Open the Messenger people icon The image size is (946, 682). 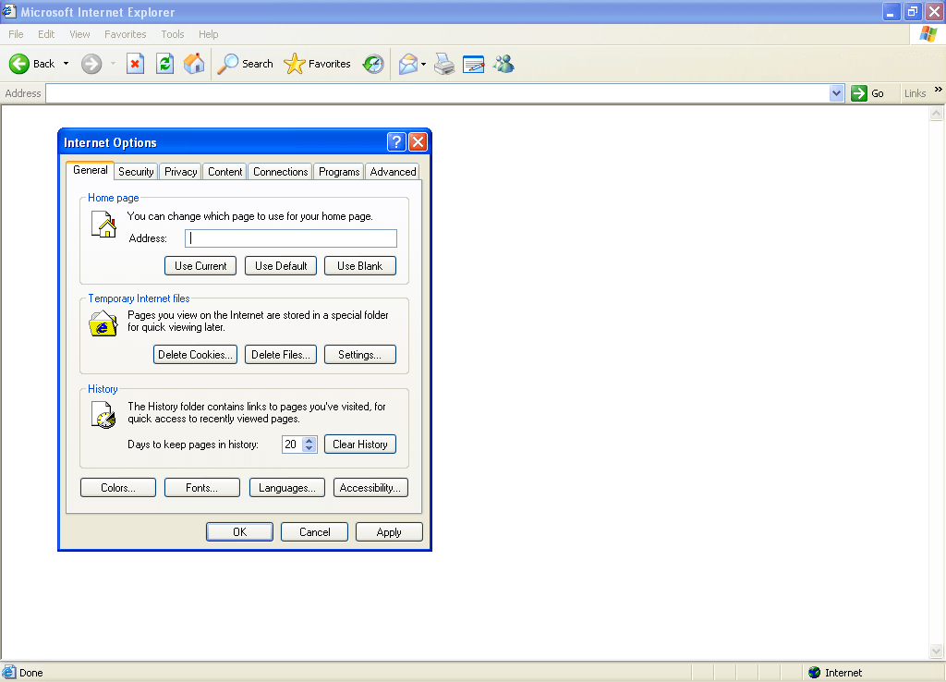(x=503, y=64)
